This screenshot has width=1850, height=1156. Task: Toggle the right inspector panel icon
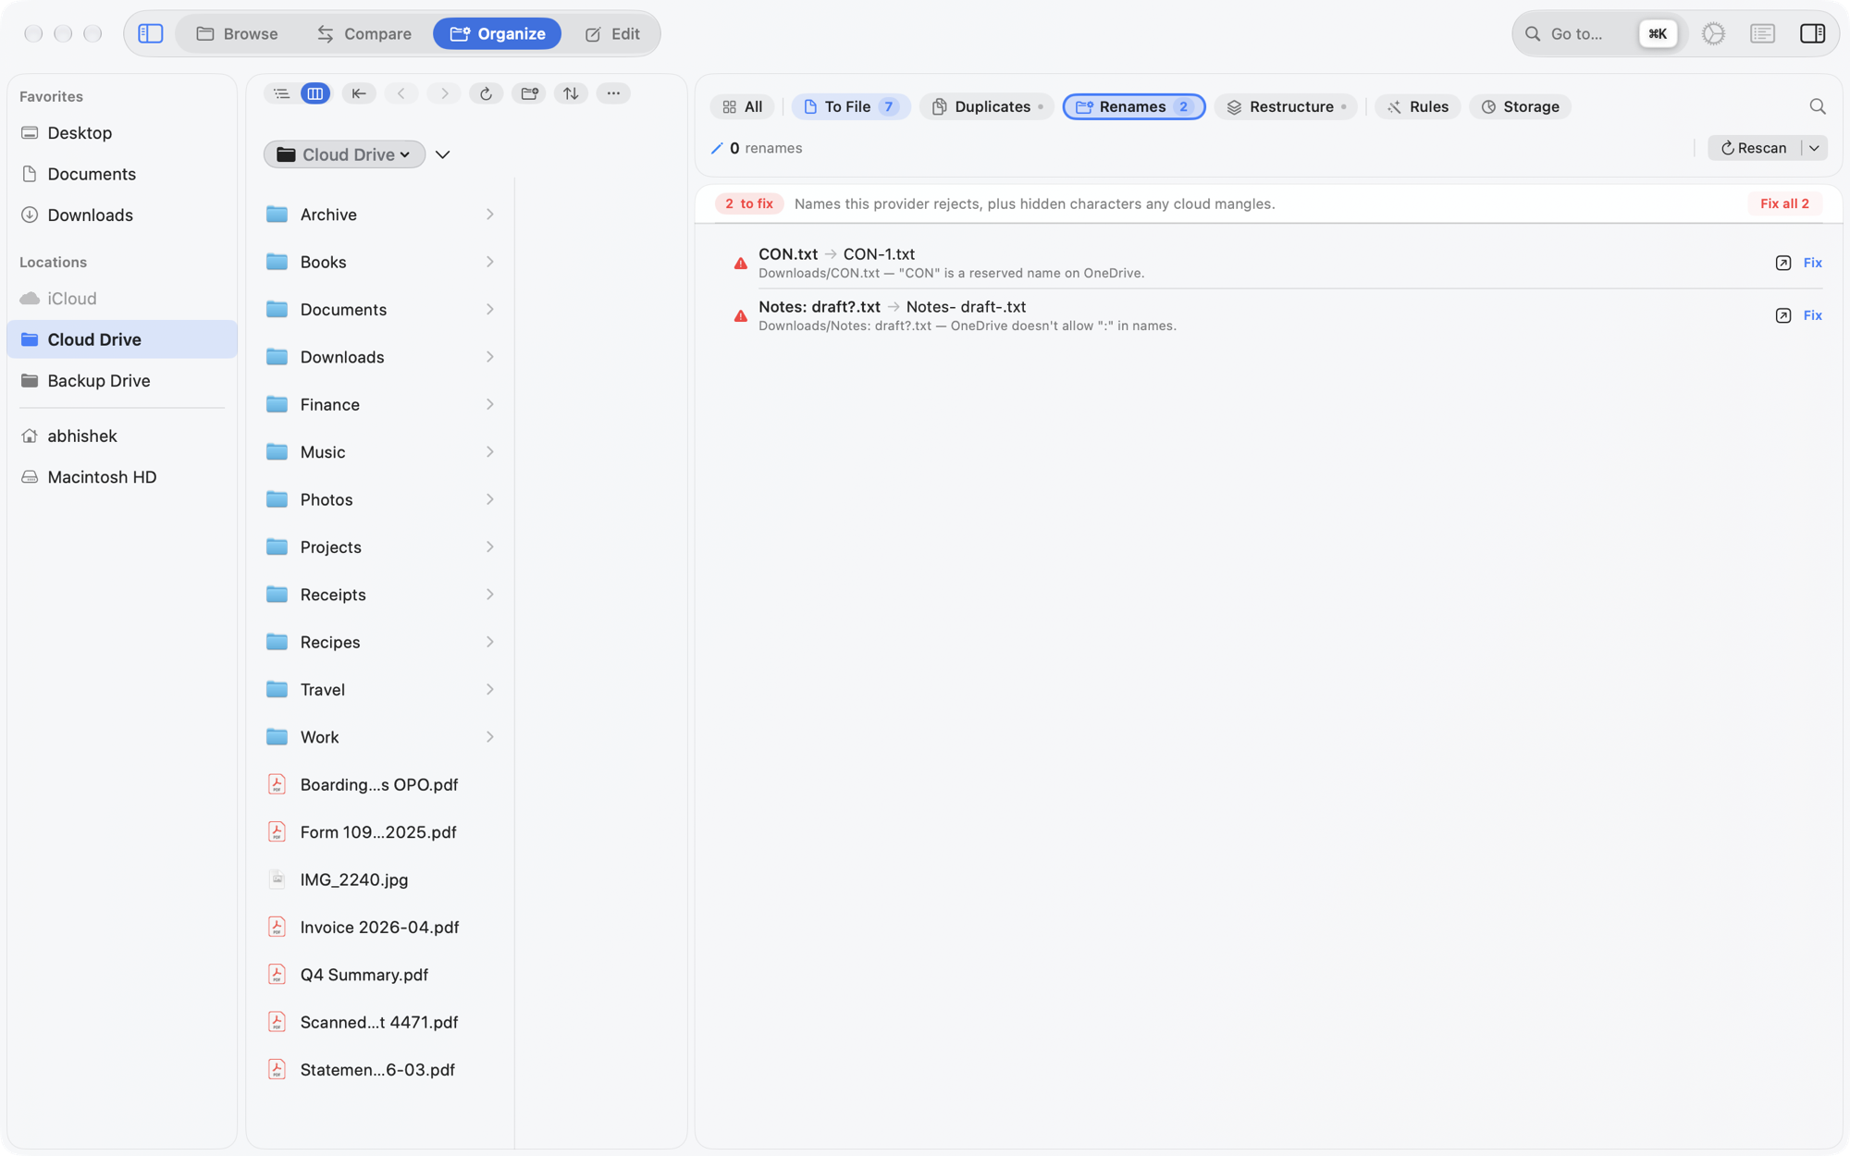[1812, 33]
